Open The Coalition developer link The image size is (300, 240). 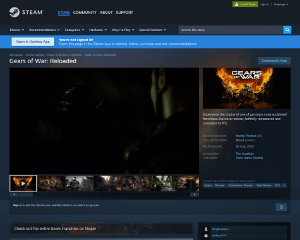click(x=244, y=153)
